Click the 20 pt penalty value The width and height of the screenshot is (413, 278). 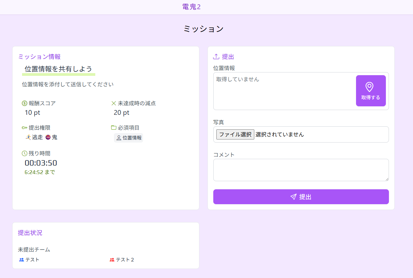point(122,112)
